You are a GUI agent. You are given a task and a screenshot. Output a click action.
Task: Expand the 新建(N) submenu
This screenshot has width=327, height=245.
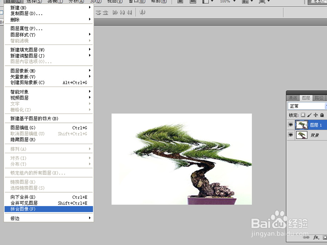(x=49, y=8)
